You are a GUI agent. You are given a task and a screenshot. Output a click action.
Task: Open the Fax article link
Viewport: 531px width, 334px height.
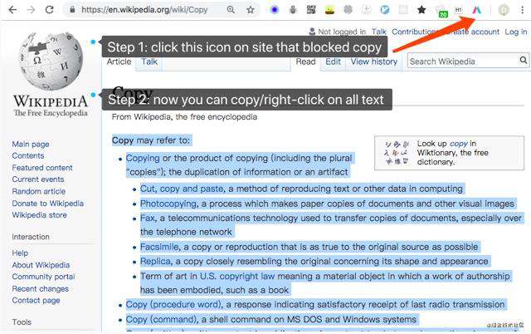coord(148,218)
